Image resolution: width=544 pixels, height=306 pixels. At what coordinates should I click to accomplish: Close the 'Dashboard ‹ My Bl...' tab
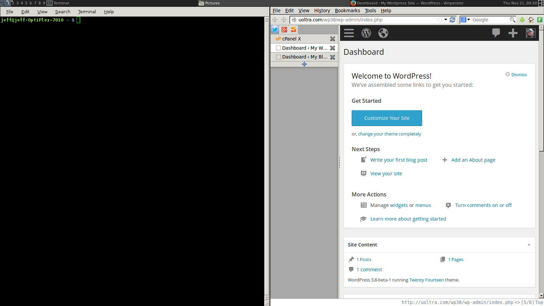(333, 57)
